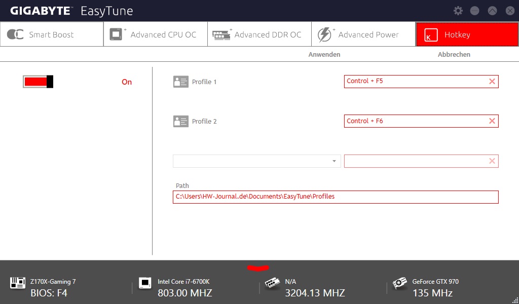
Task: Click the empty third hotkey field
Action: (421, 161)
